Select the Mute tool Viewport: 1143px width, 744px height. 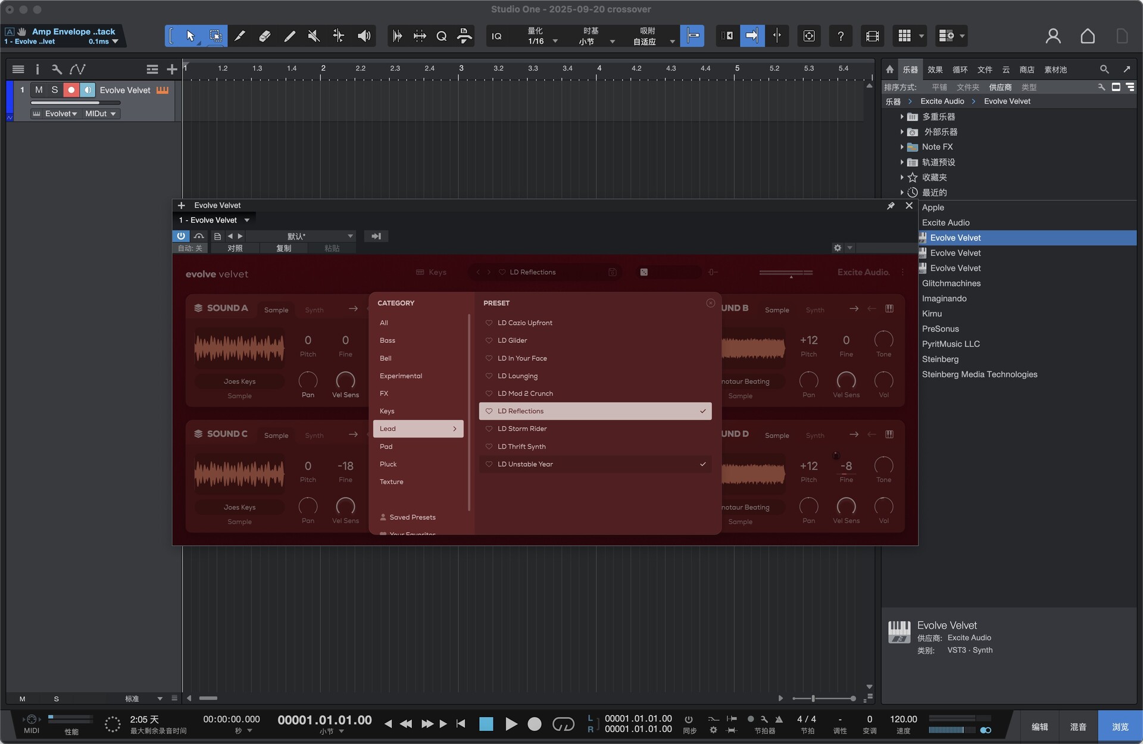[x=314, y=36]
